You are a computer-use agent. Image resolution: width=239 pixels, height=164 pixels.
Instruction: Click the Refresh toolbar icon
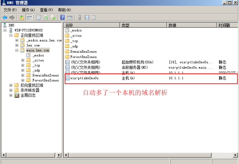pyautogui.click(x=46, y=18)
